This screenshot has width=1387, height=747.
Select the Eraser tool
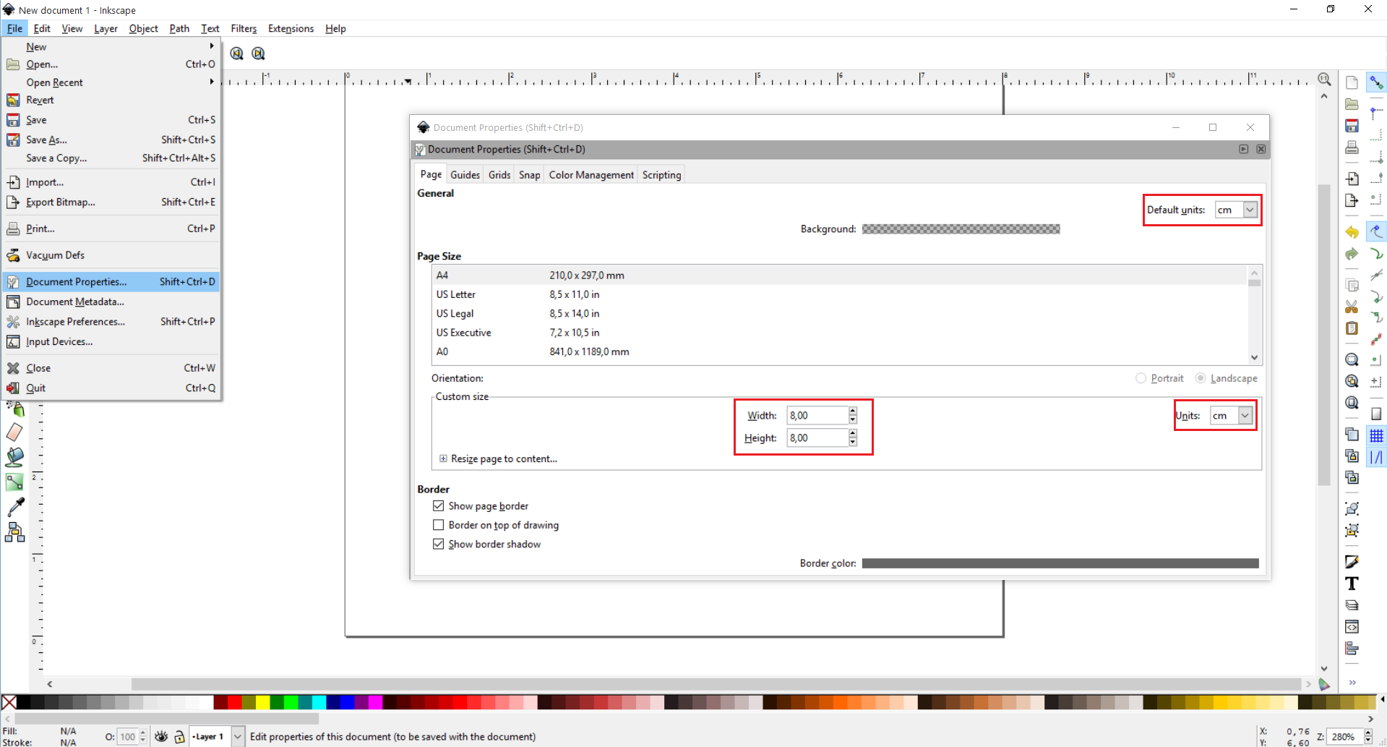click(x=14, y=432)
